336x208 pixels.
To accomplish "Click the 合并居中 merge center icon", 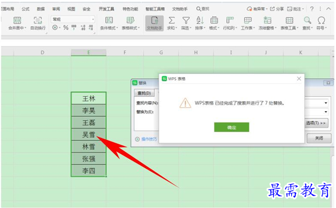I will coord(17,20).
